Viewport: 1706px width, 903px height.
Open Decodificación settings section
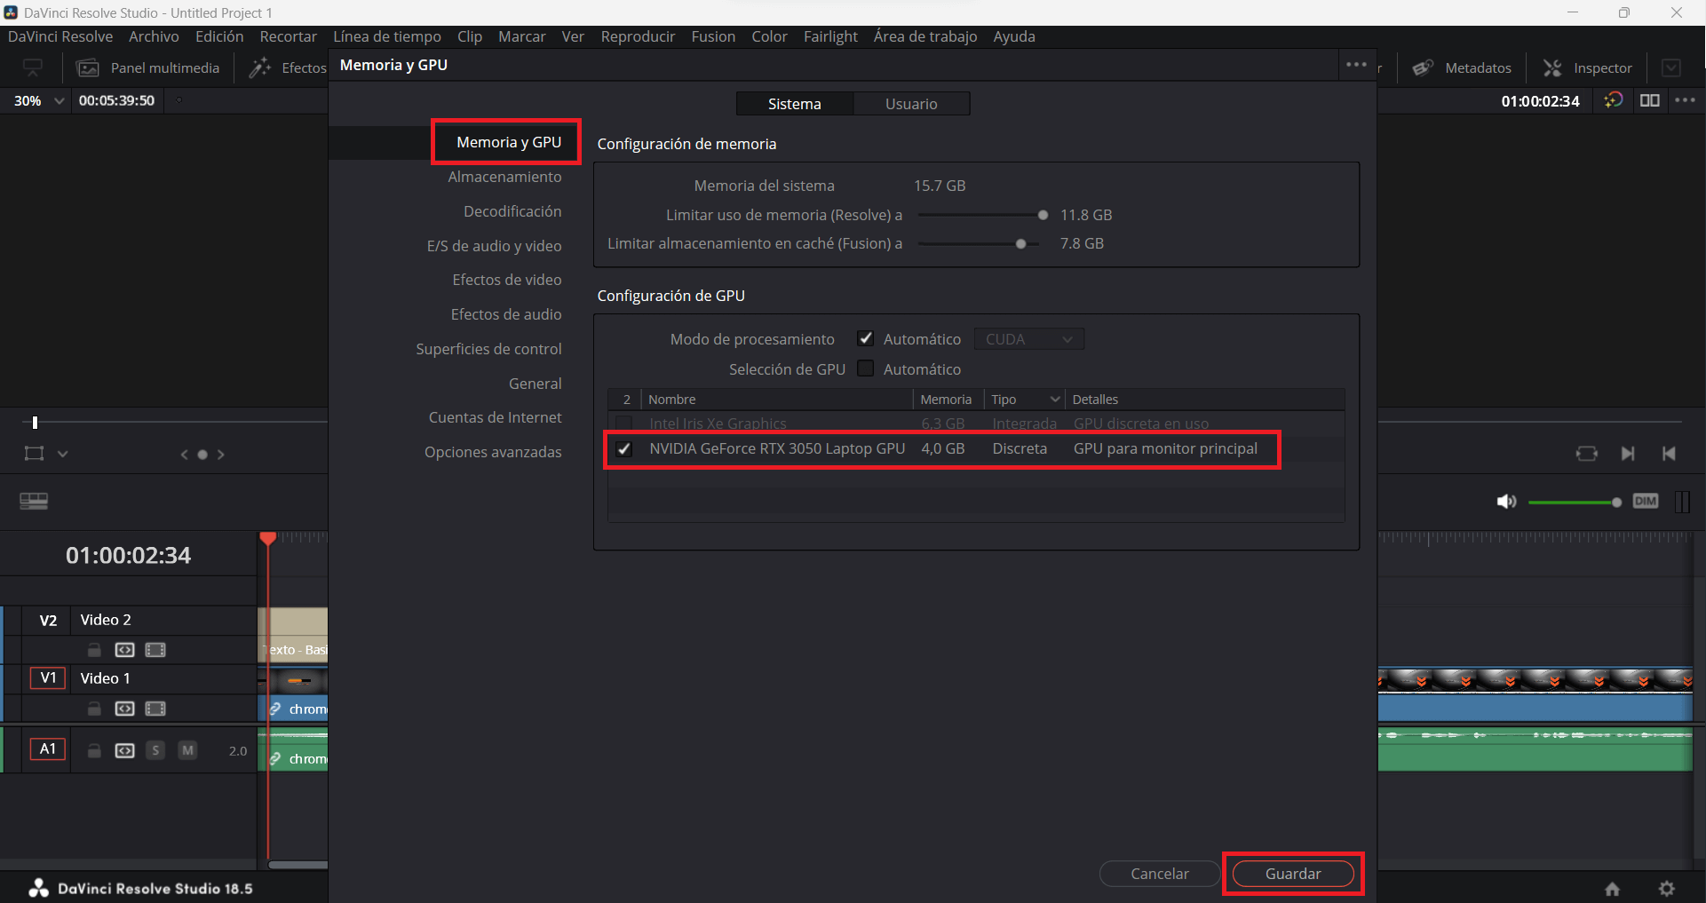[x=512, y=211]
